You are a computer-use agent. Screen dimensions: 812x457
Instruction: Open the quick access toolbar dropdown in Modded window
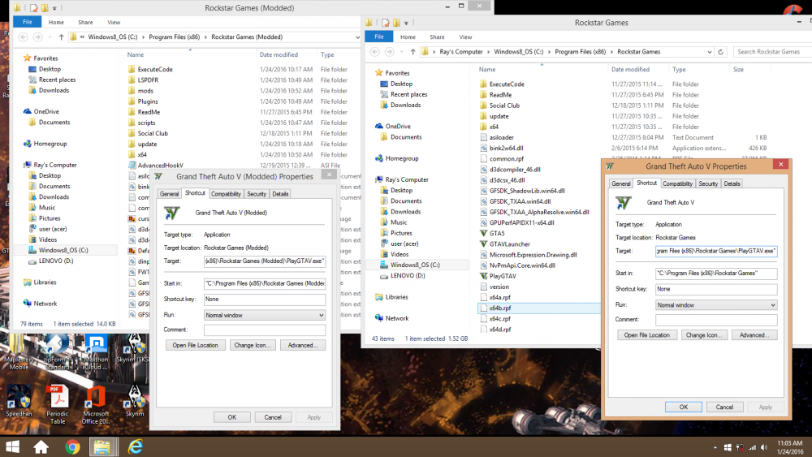[54, 8]
